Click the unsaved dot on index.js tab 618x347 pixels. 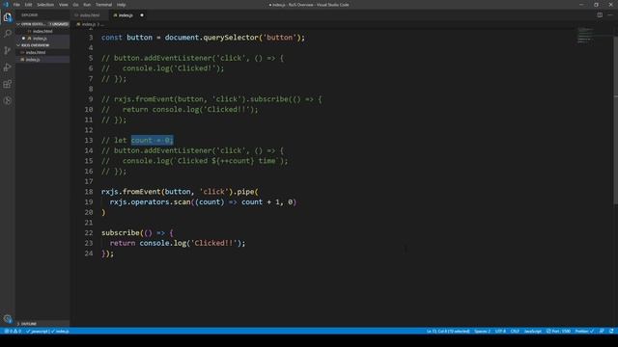142,15
